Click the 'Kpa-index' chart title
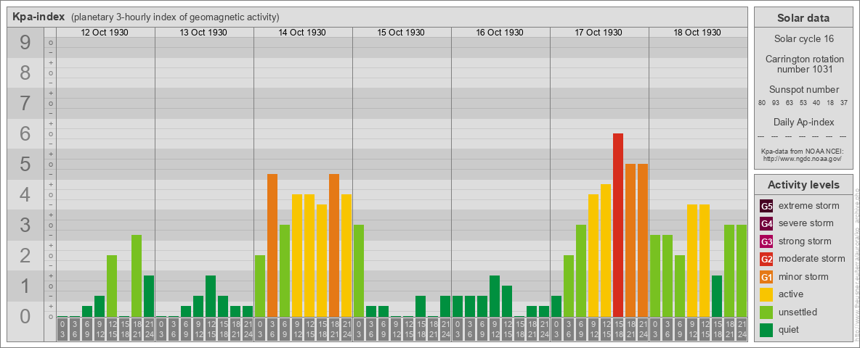860x348 pixels. (39, 17)
